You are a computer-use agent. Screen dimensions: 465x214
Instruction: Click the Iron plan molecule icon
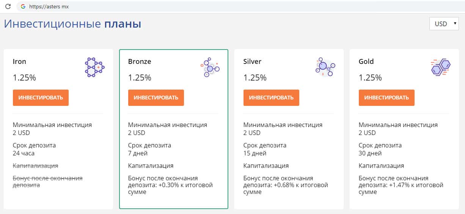[x=94, y=67]
